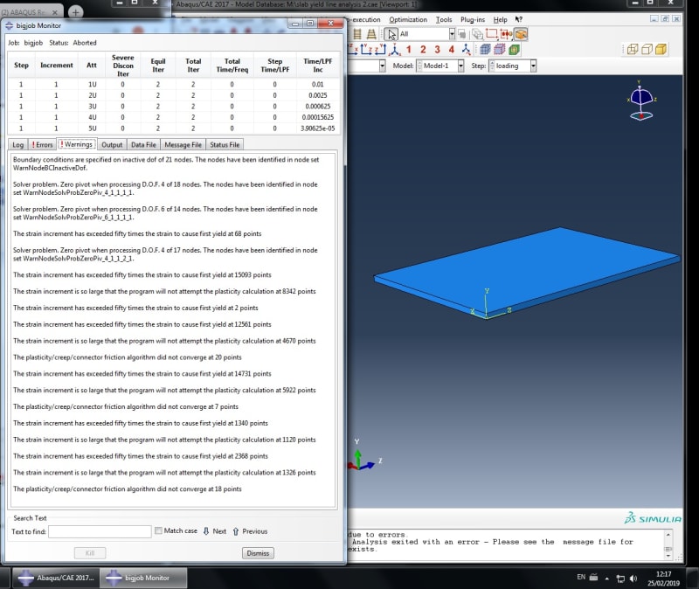Click the stacked wireframe cubes selection icon
The image size is (699, 589).
click(477, 34)
